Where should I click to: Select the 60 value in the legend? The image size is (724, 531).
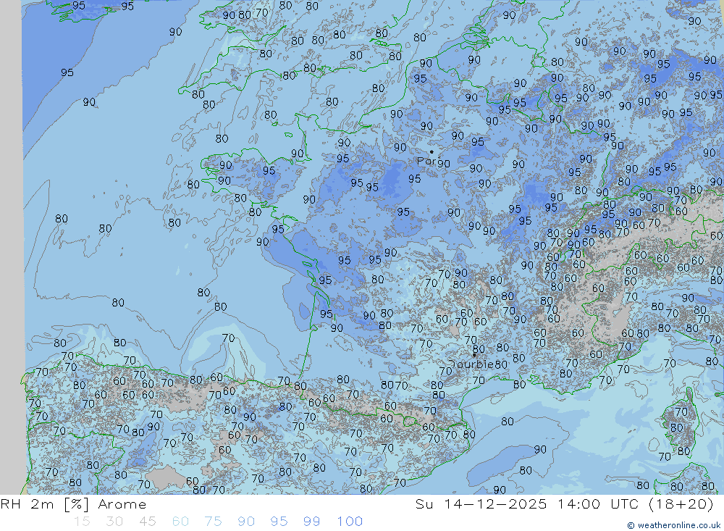coord(180,522)
